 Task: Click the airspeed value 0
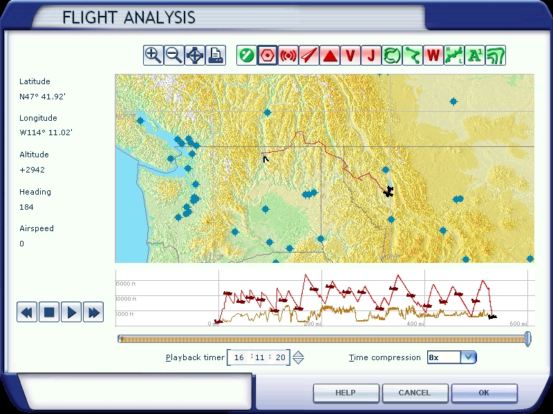22,244
